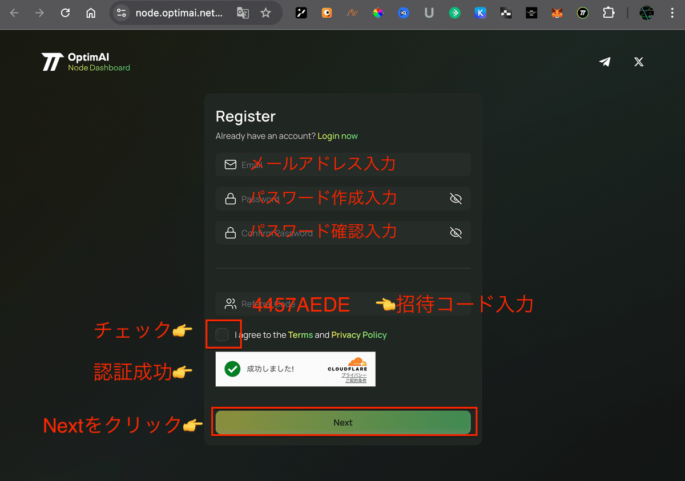The image size is (685, 481).
Task: Open the OptimAI browser extension icon
Action: click(x=582, y=13)
